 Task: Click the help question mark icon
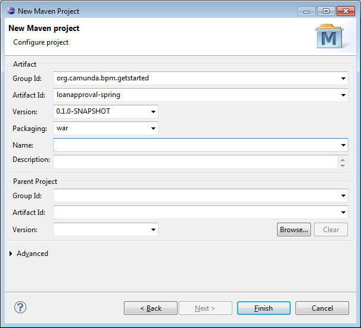click(20, 308)
